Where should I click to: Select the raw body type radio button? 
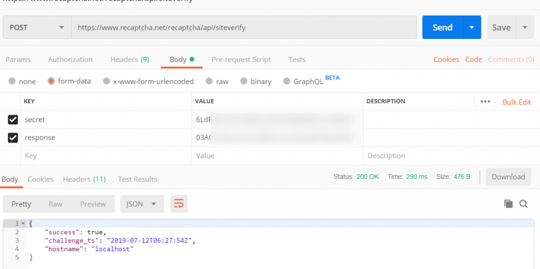pos(209,82)
